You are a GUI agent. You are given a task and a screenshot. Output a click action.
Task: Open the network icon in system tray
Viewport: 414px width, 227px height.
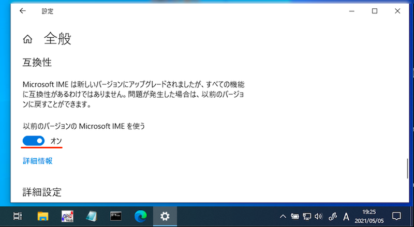[x=307, y=216]
